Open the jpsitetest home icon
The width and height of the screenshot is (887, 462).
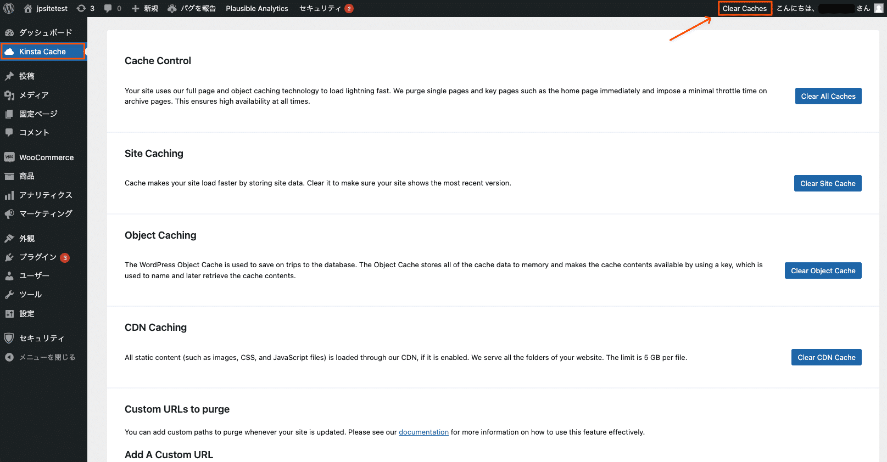(28, 8)
